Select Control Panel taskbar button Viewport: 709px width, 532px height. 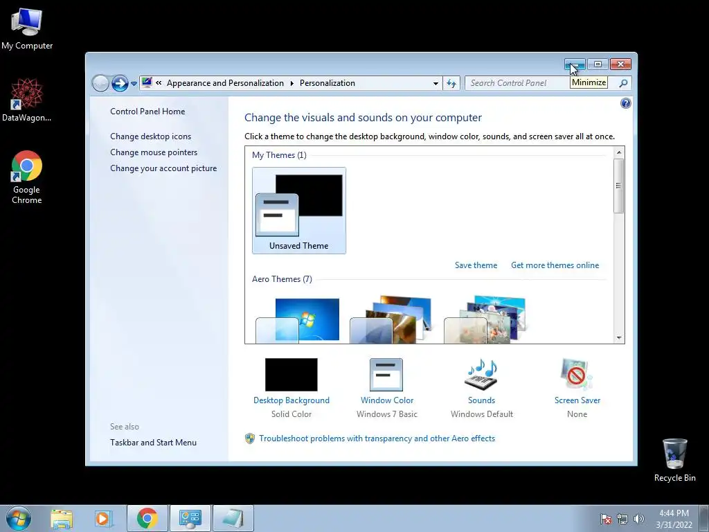point(190,518)
